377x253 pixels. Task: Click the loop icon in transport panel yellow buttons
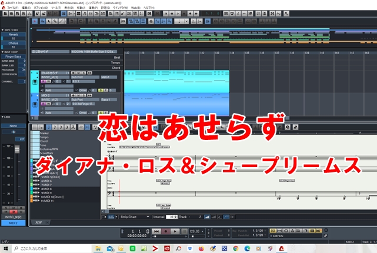(x=286, y=231)
